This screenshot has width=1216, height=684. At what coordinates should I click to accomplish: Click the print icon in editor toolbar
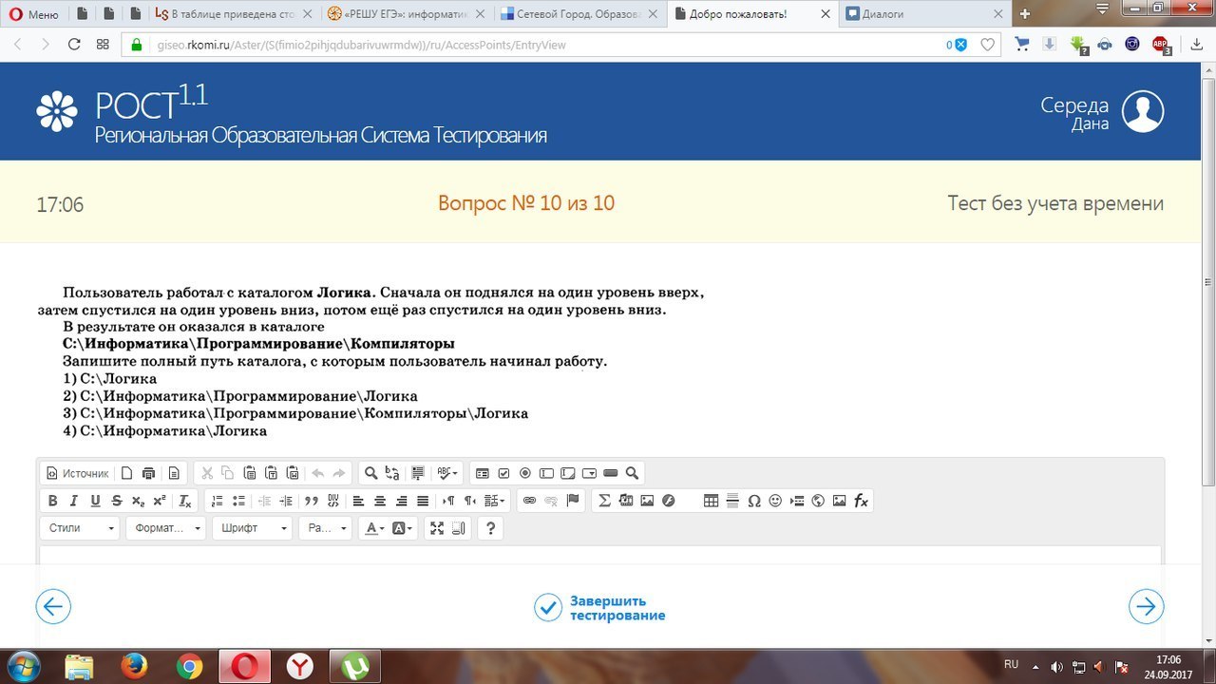click(x=148, y=473)
